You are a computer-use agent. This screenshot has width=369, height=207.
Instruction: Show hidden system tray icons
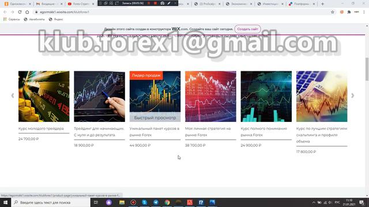[314, 202]
